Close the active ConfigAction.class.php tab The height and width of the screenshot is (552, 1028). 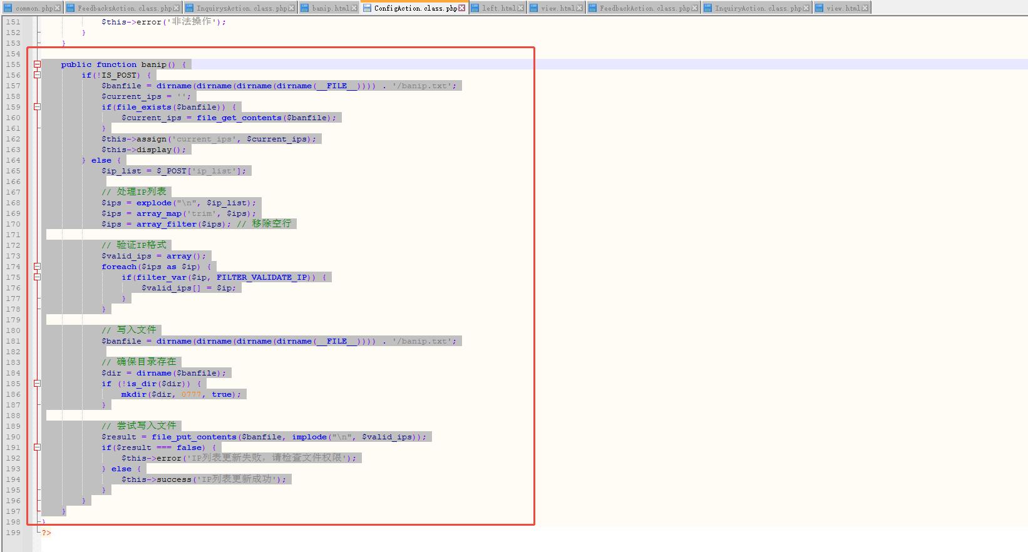(462, 8)
